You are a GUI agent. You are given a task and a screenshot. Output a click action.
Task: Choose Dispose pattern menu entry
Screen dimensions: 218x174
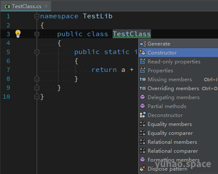point(178,169)
